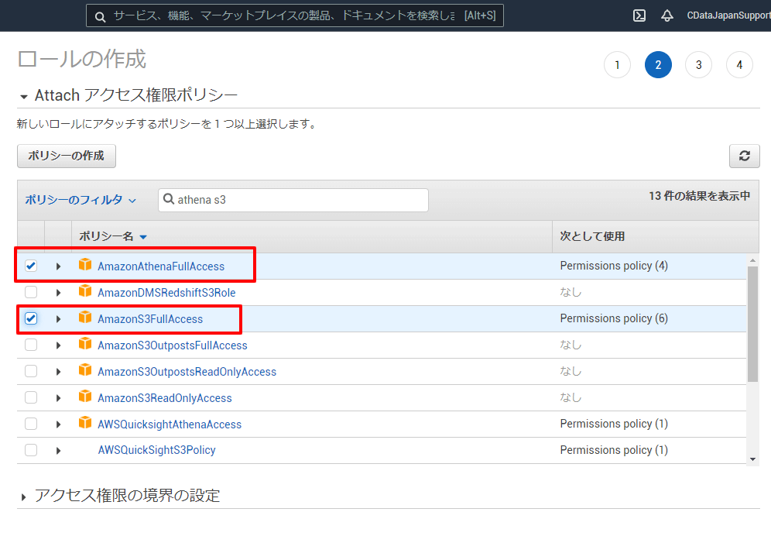This screenshot has width=771, height=543.
Task: Expand the AWSQuicksightAthenaAccess row details
Action: click(58, 424)
